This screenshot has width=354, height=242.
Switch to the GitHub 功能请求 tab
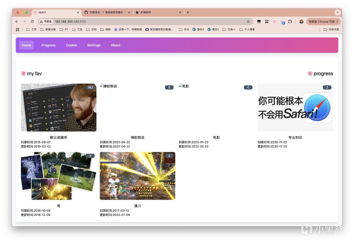click(x=108, y=12)
